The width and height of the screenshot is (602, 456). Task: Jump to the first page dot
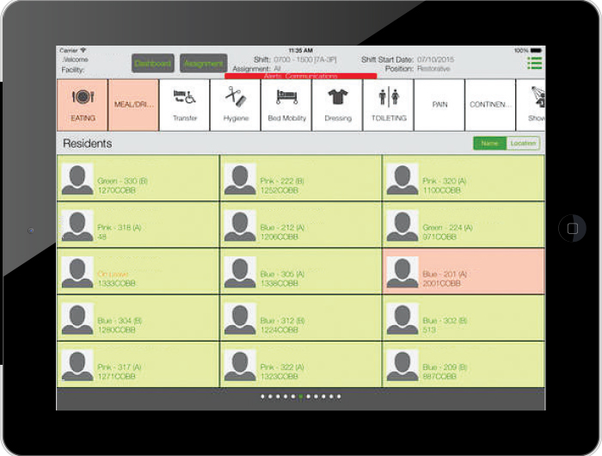pos(262,397)
